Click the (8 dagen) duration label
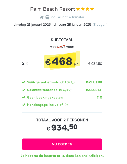Viewport: 127px width, 164px height. 100,25
